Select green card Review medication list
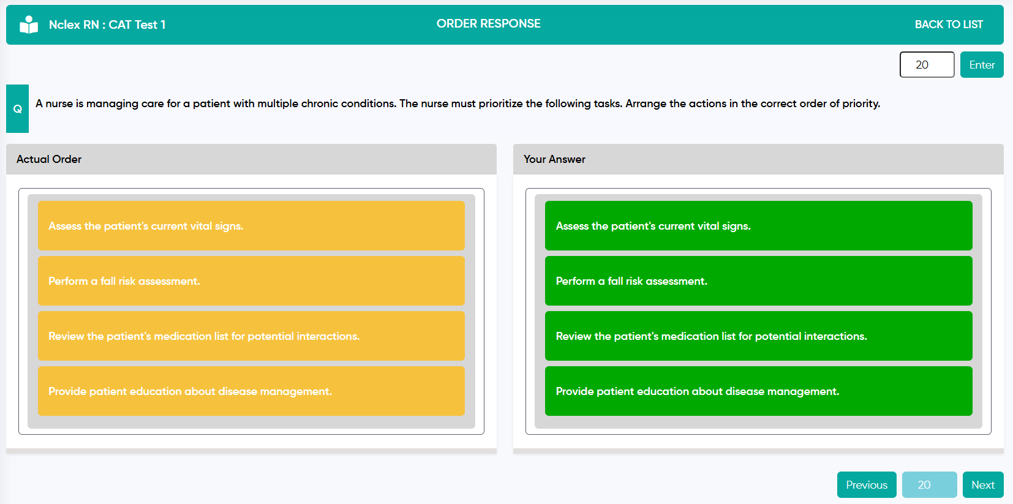Screen dimensions: 1013x504 tap(759, 336)
